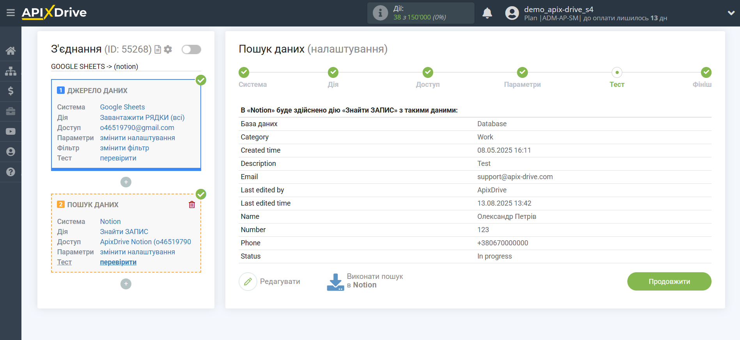Open the connections sitemap icon

[11, 71]
